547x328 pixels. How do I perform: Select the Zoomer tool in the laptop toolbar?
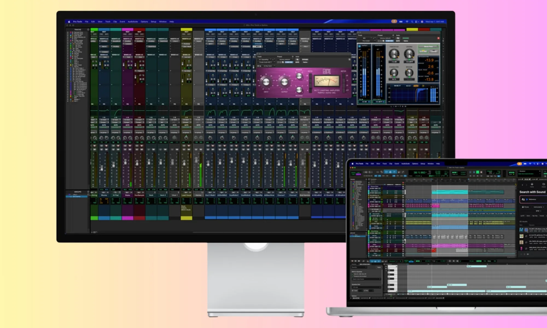tap(381, 172)
